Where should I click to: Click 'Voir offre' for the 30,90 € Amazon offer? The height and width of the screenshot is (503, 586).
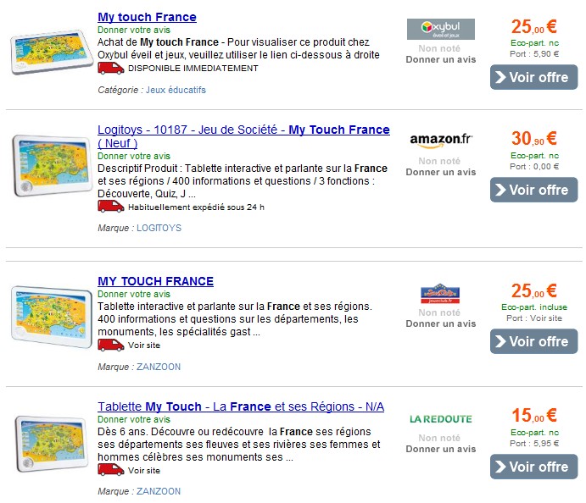533,190
